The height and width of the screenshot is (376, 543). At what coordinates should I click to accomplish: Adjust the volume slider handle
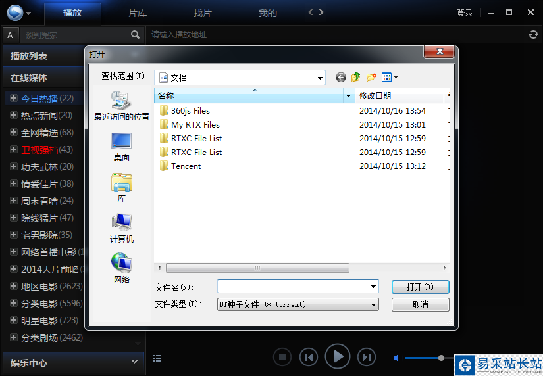(441, 358)
